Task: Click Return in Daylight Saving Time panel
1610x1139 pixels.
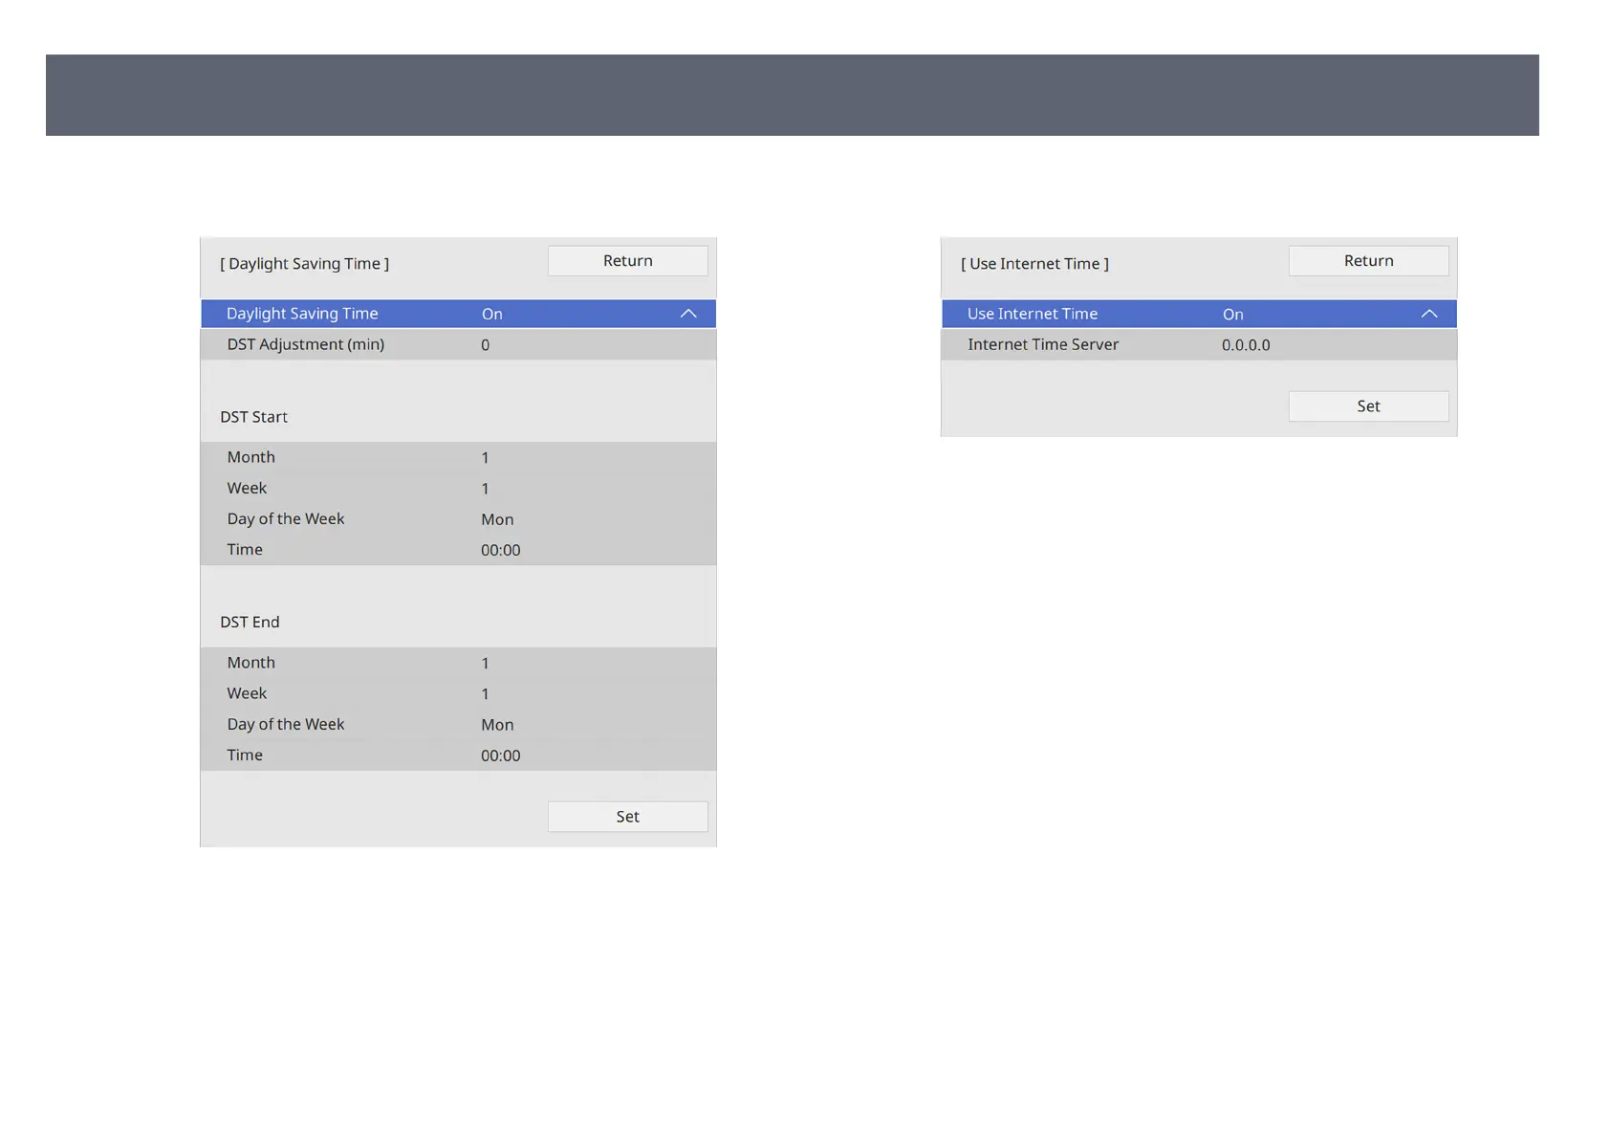Action: coord(627,261)
